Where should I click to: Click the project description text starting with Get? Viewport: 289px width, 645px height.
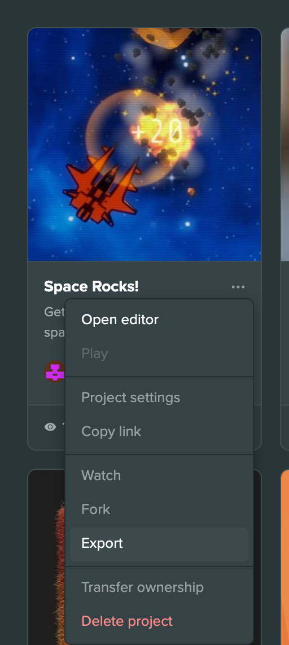[x=54, y=322]
